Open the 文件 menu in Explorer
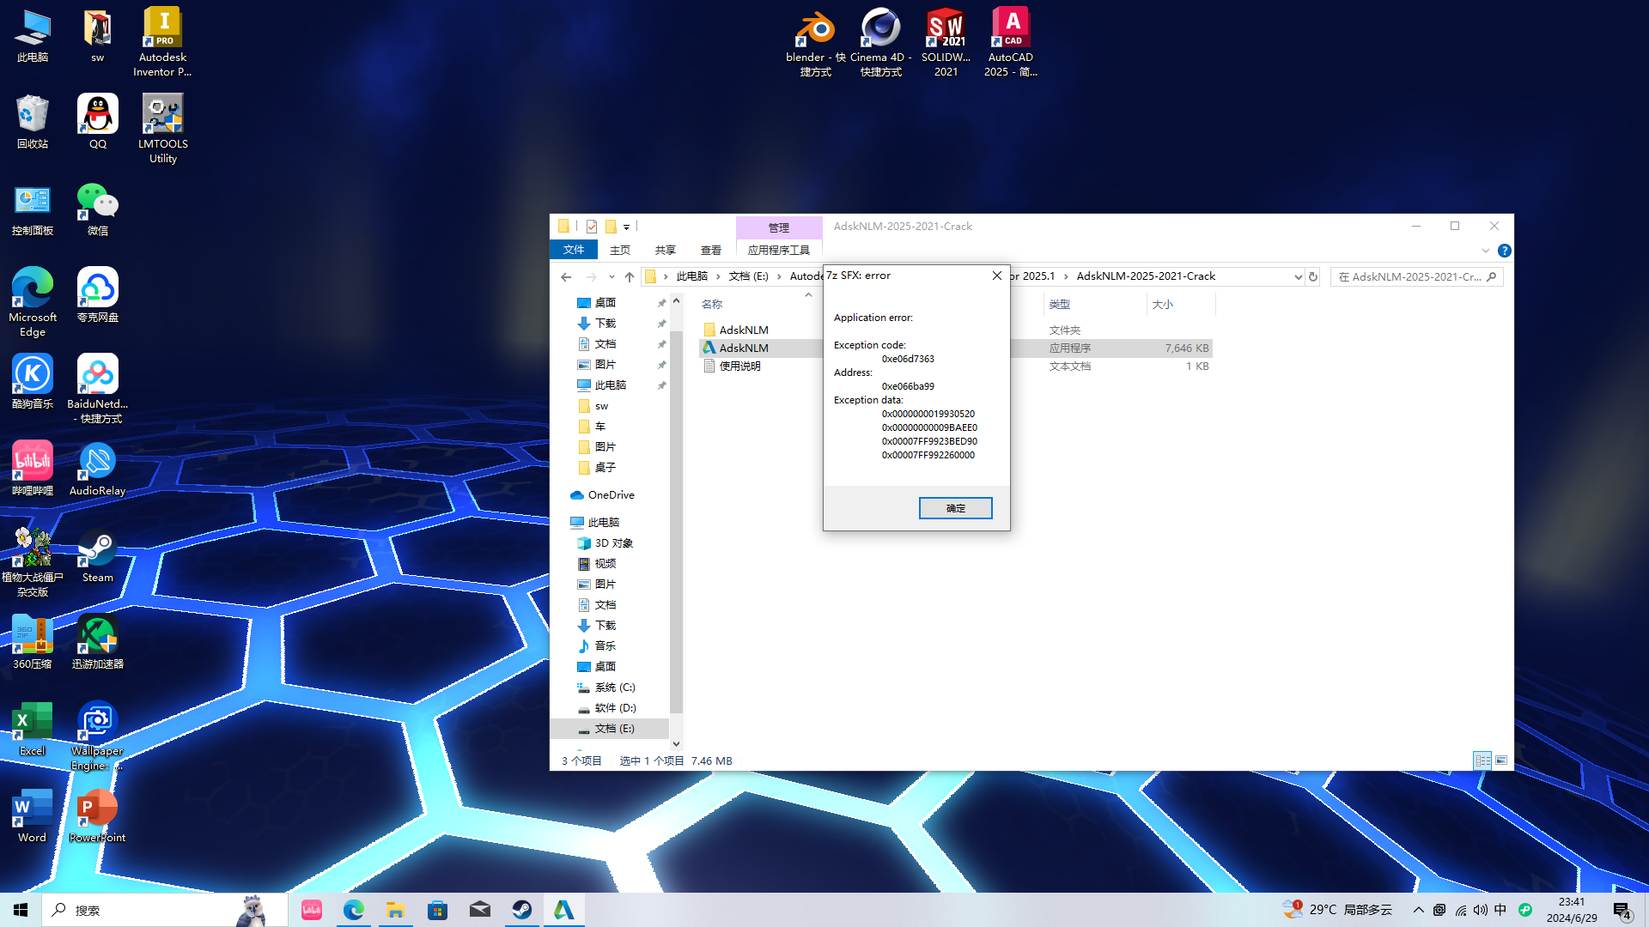 tap(574, 250)
